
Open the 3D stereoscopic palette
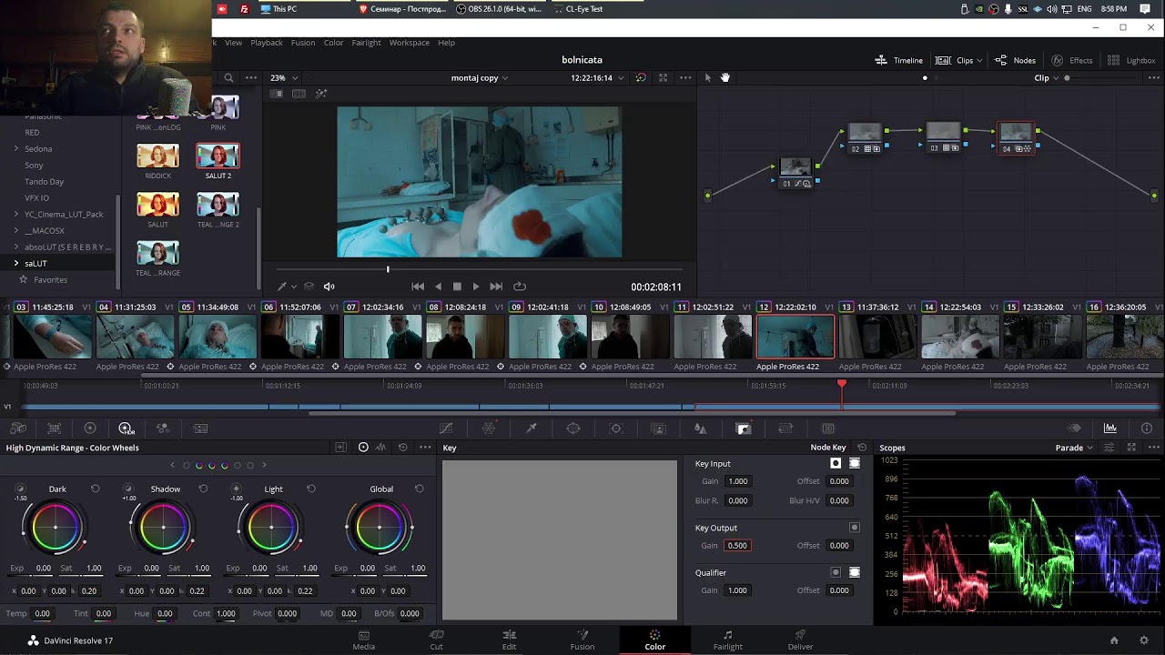[828, 428]
